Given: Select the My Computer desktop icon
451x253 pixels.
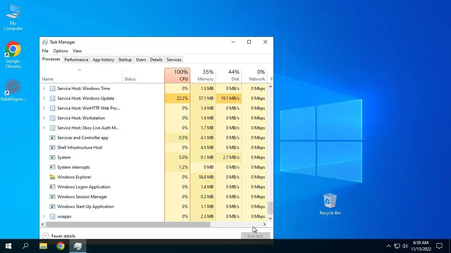Looking at the screenshot, I should coord(13,17).
